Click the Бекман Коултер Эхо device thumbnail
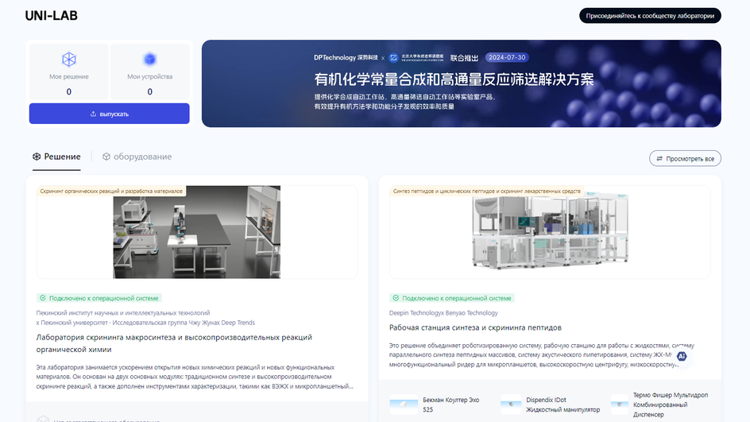 [x=404, y=405]
